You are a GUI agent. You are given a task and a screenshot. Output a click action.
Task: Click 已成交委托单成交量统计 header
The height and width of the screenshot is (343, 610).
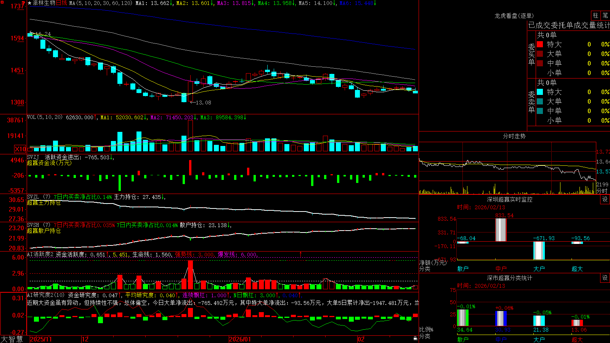click(569, 25)
